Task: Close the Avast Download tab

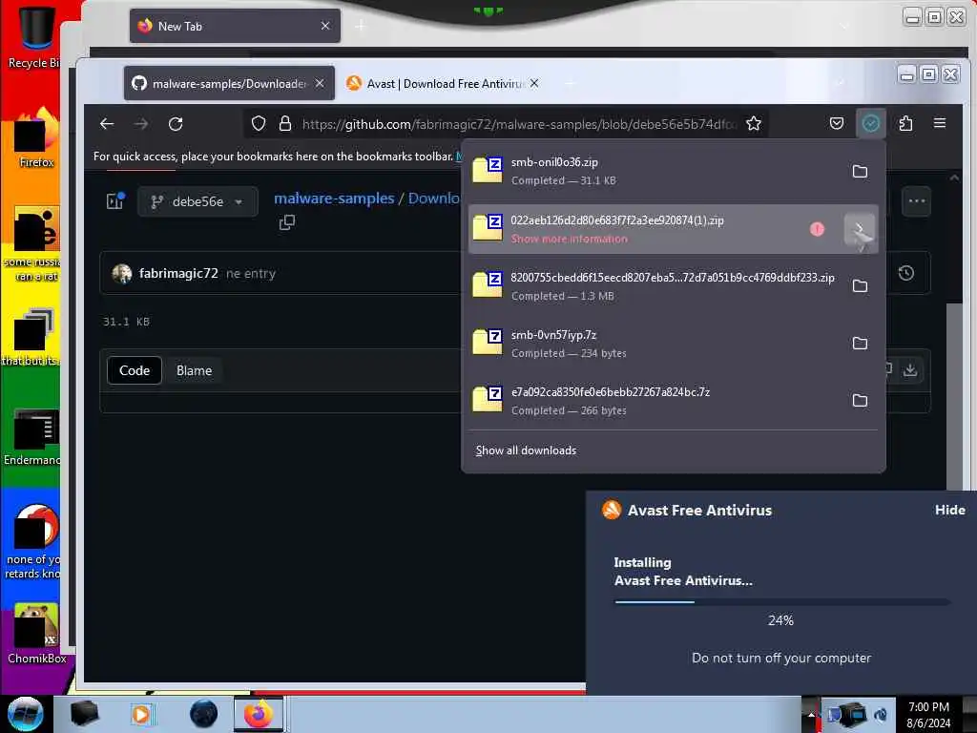Action: click(534, 83)
